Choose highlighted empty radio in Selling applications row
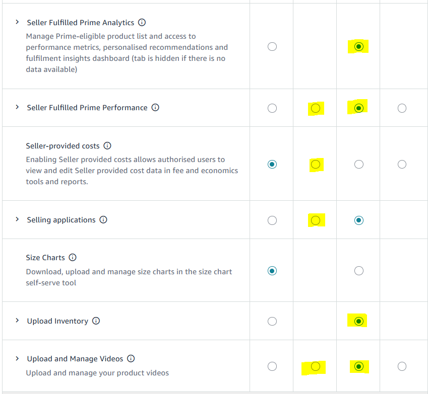 [316, 220]
